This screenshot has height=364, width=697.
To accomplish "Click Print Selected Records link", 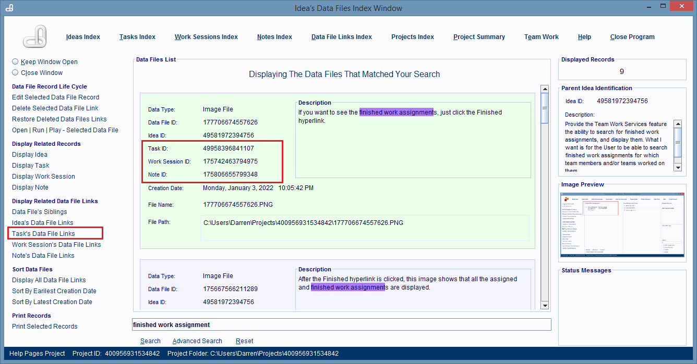I will click(45, 327).
